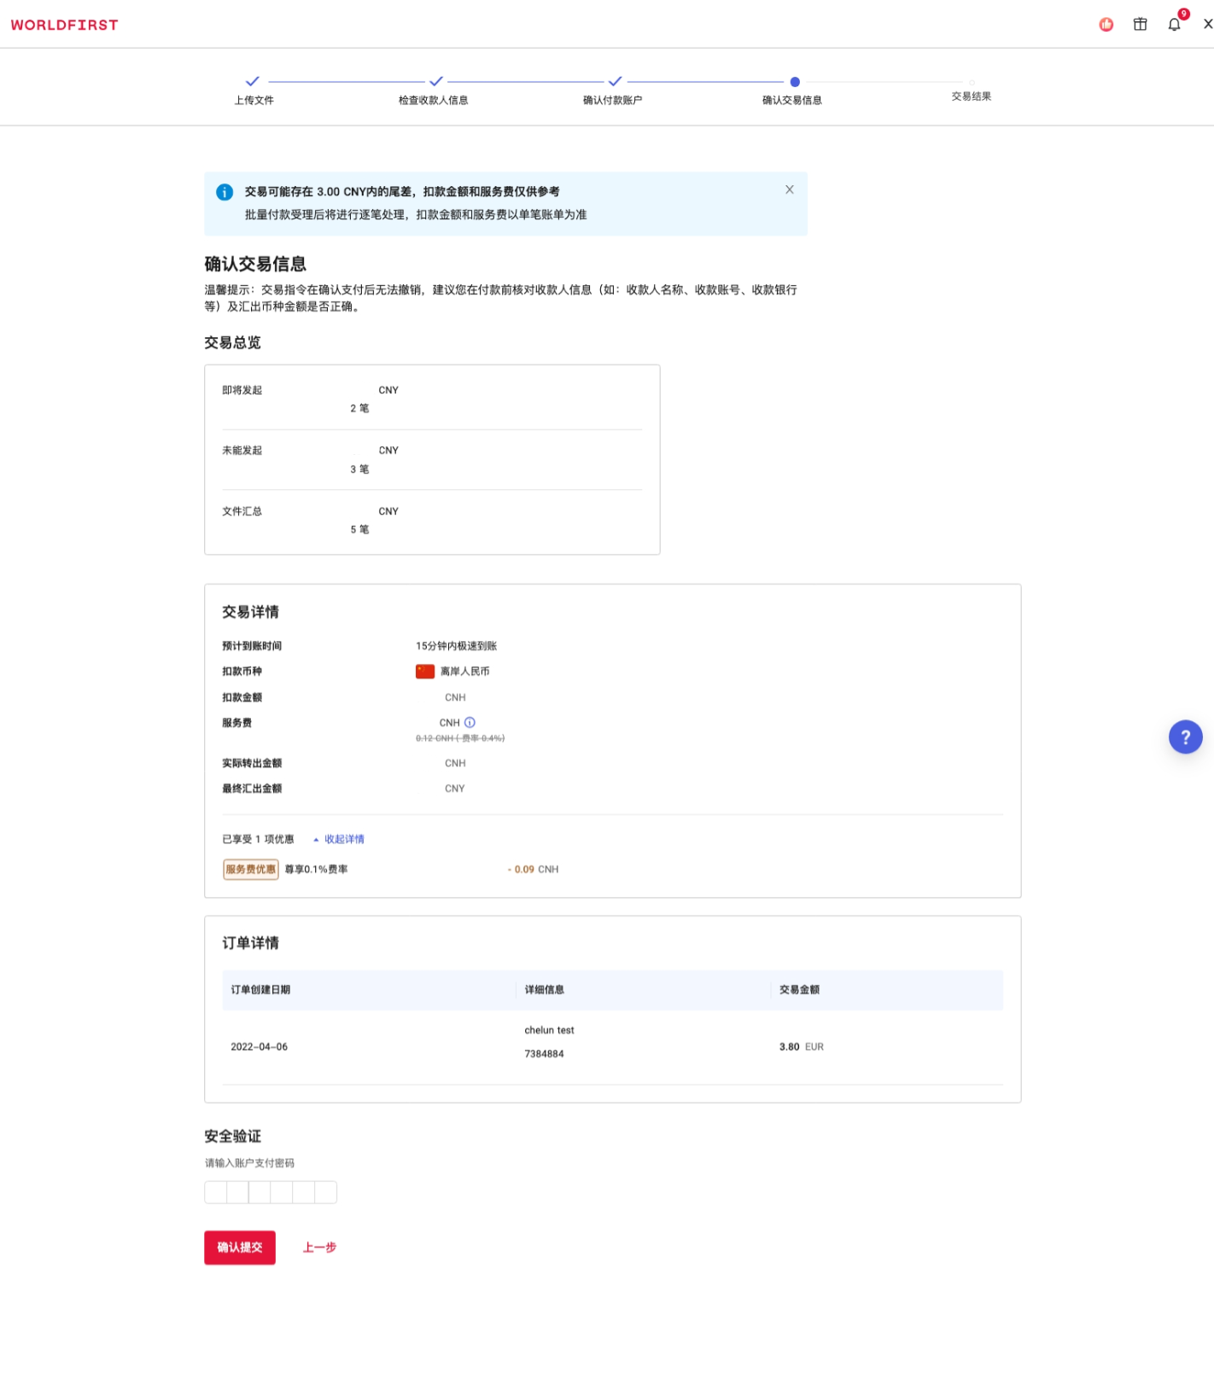Focus the first payment password box
Screen dimensions: 1214x1392
click(216, 1192)
